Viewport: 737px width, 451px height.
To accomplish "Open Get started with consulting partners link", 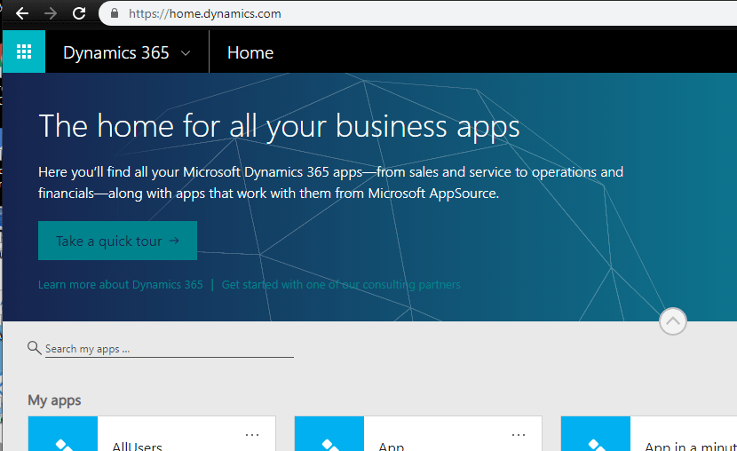I will (x=341, y=285).
